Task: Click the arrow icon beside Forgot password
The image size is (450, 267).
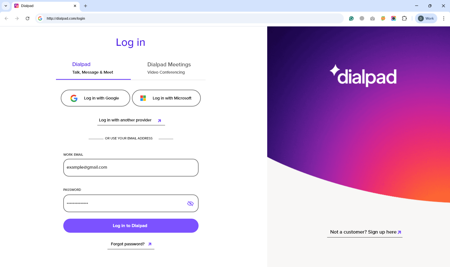Action: 150,244
